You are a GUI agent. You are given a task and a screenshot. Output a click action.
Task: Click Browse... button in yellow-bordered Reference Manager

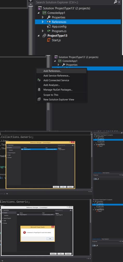[x=56, y=187]
